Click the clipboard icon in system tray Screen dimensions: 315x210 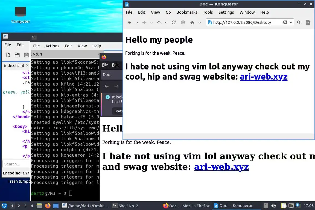pos(284,206)
